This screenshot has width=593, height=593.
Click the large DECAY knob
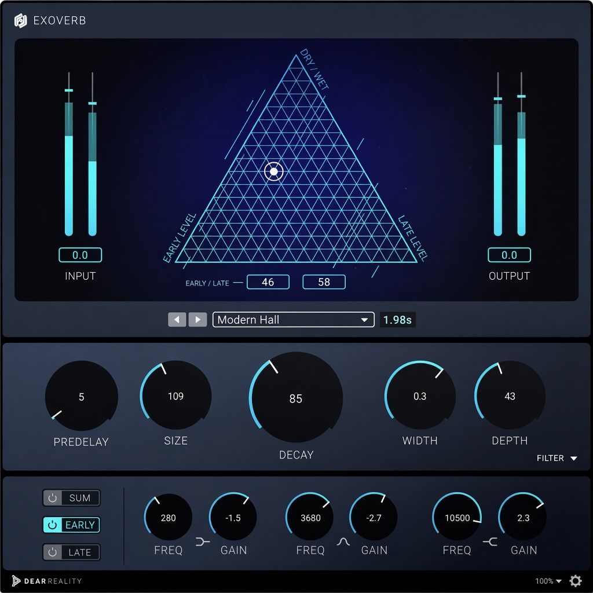point(296,397)
